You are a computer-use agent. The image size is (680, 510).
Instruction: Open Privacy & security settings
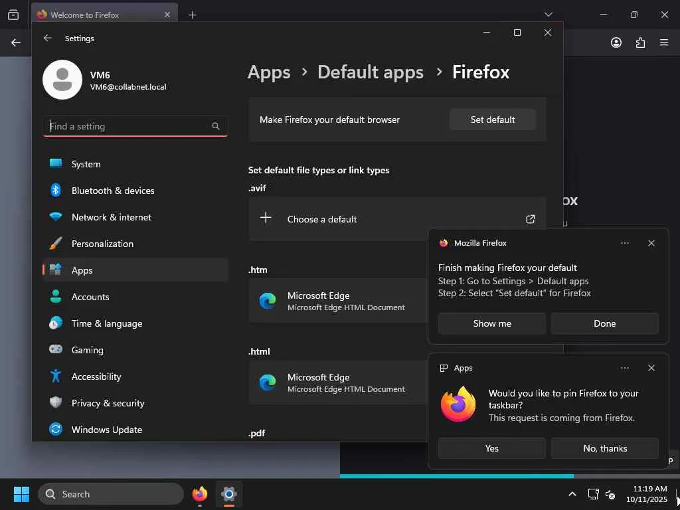click(135, 403)
